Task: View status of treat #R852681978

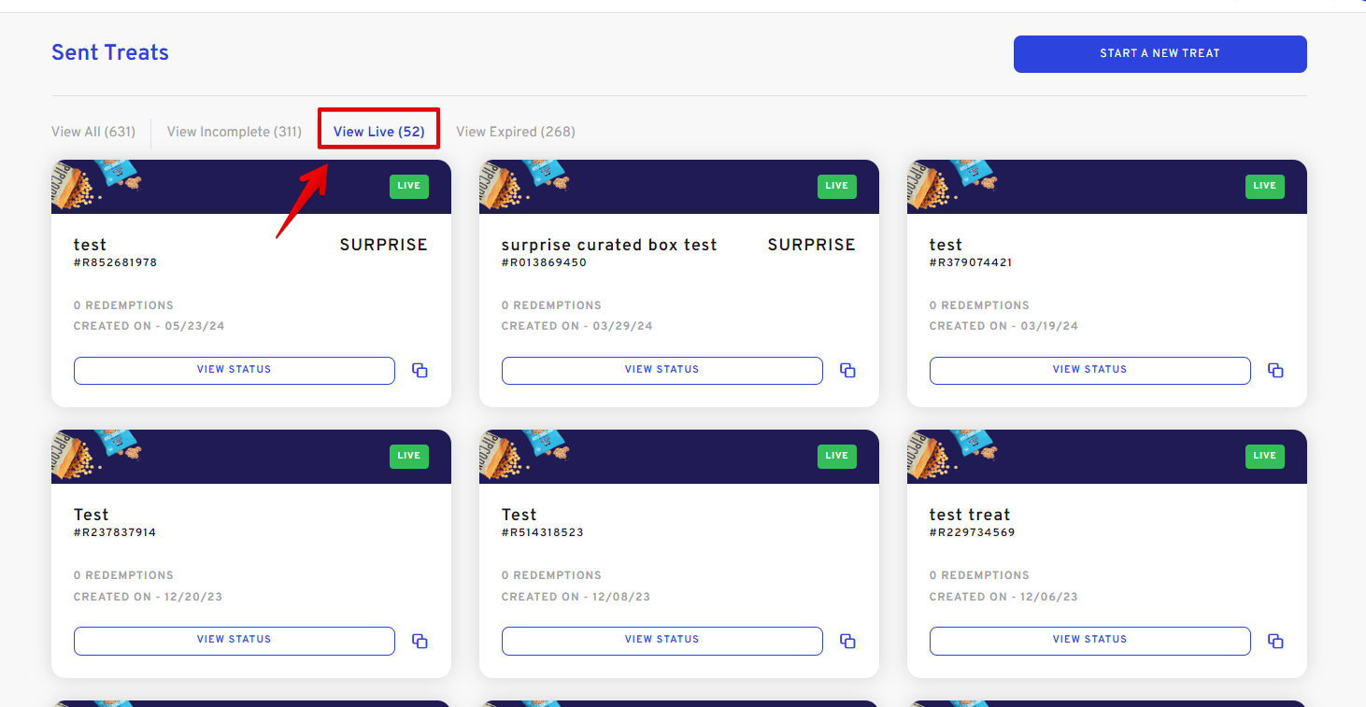Action: (x=235, y=370)
